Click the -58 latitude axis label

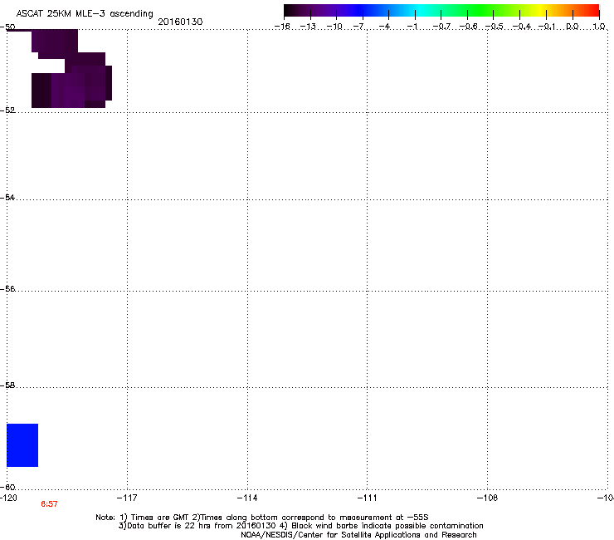point(7,385)
